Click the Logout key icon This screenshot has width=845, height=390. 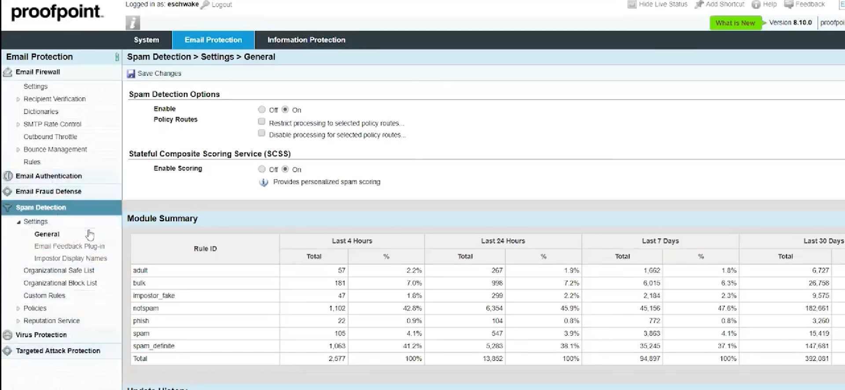pyautogui.click(x=205, y=5)
